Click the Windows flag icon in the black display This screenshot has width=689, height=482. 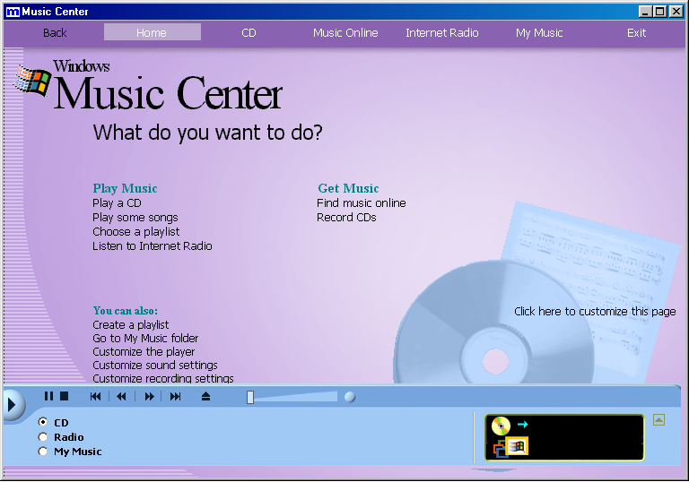pos(517,446)
